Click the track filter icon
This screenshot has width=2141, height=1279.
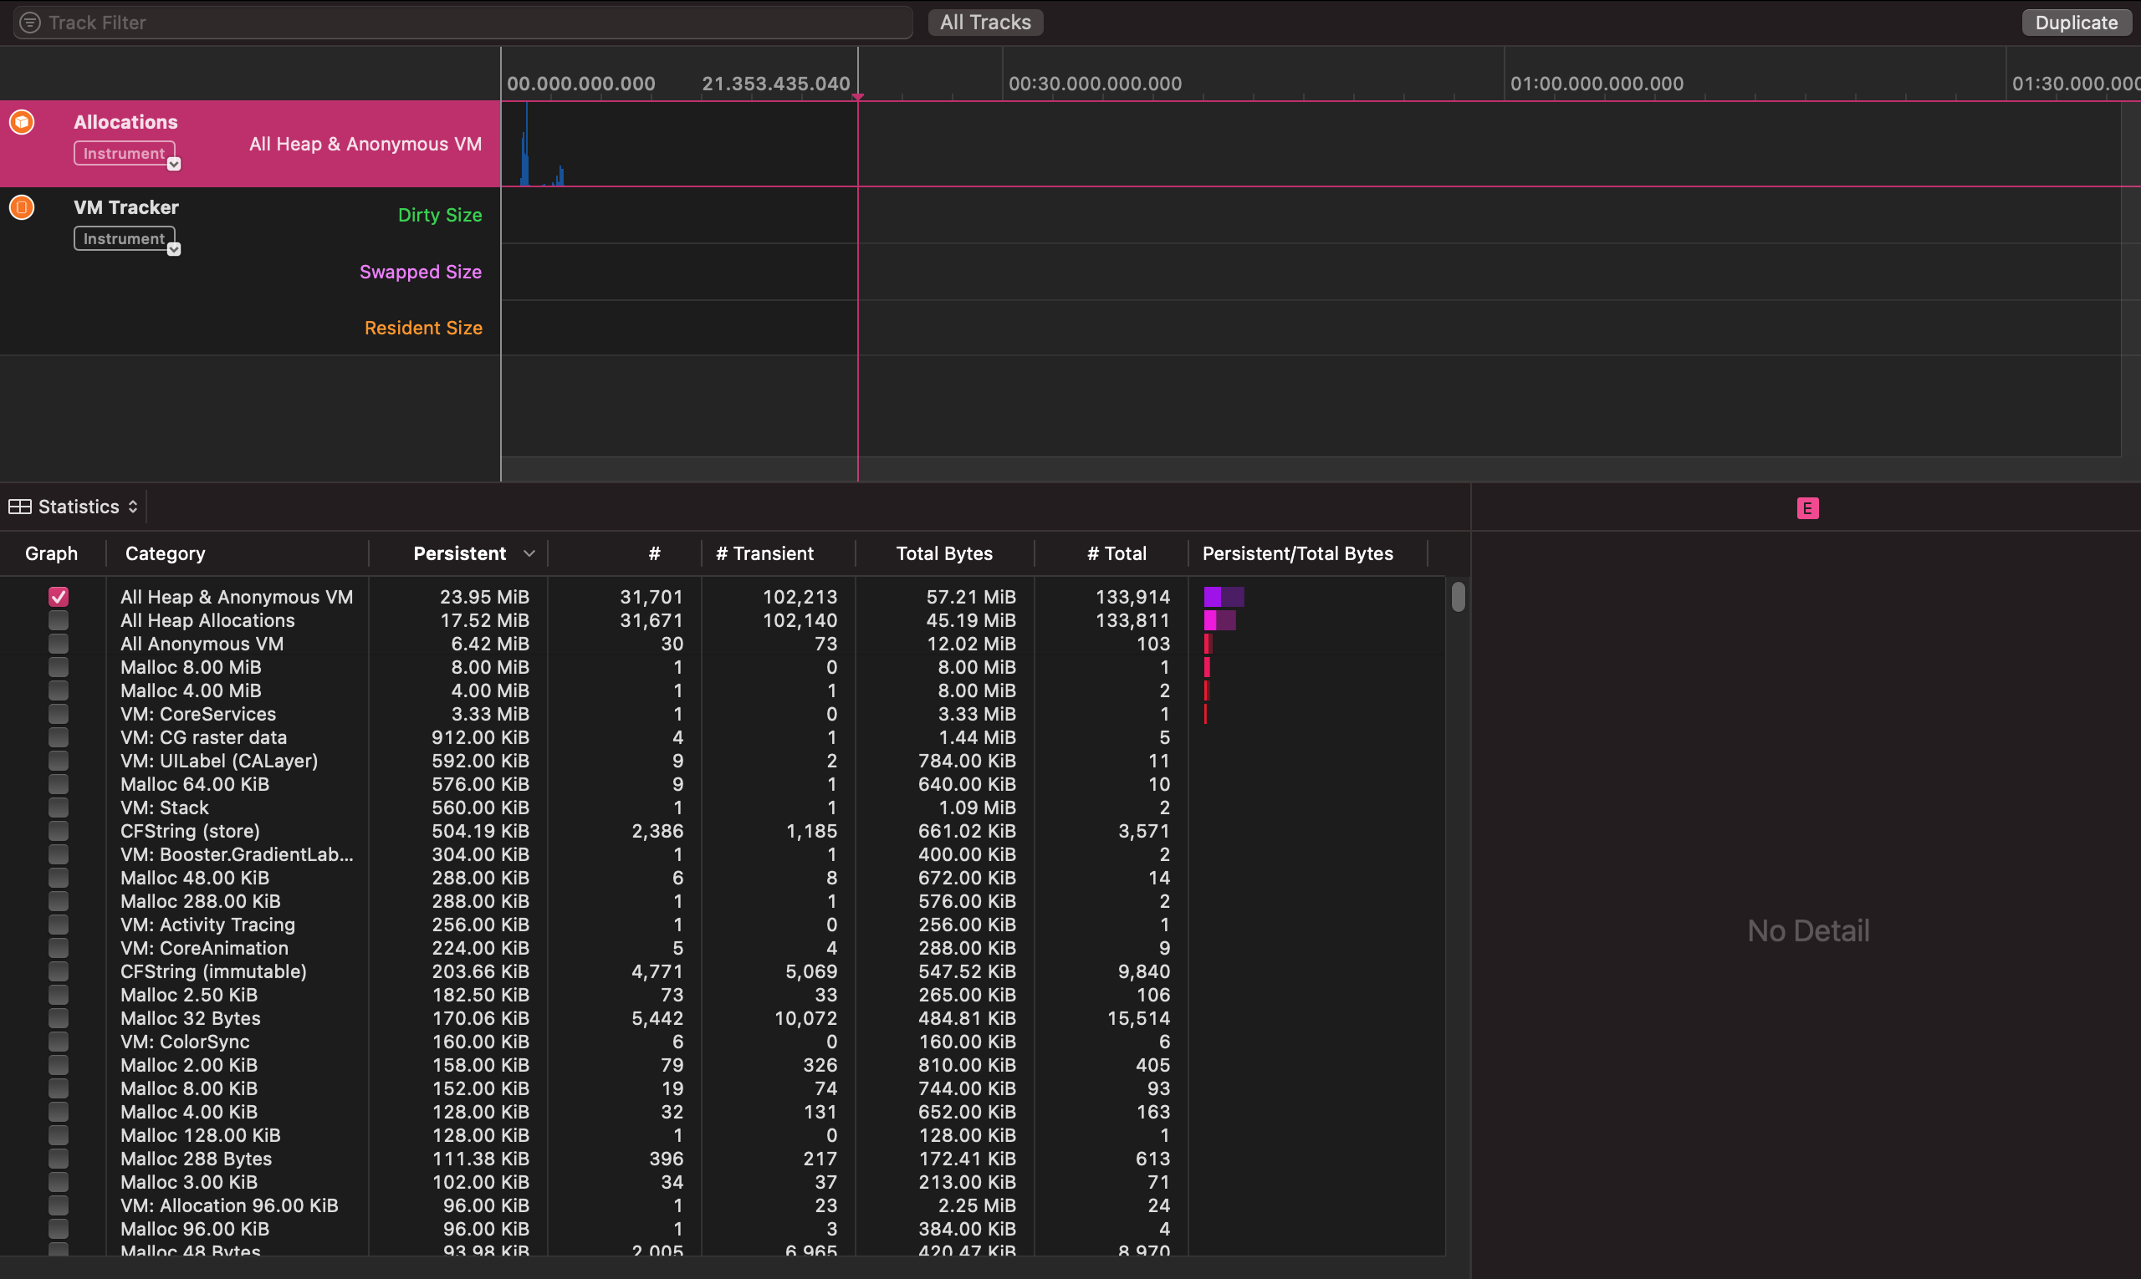(30, 23)
